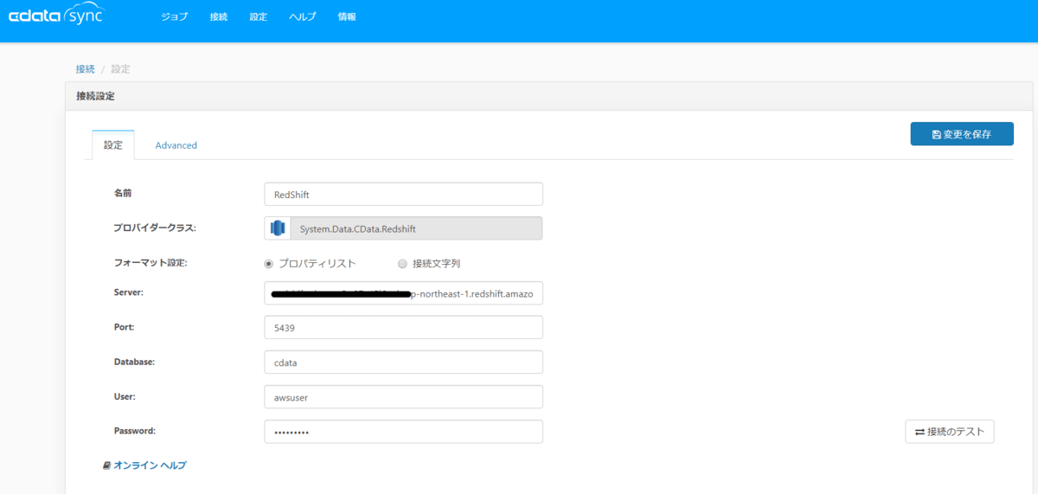1038x494 pixels.
Task: Click the 設定 breadcrumb text
Action: click(x=120, y=69)
